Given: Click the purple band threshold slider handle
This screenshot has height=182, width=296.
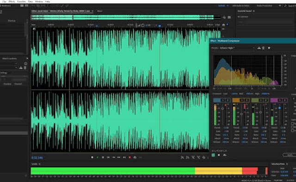Looking at the screenshot, I should (x=279, y=108).
